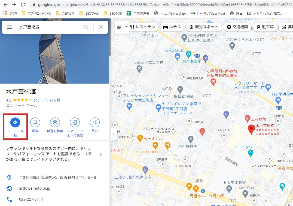
Task: Select the ホテル category chip
Action: pos(172,27)
